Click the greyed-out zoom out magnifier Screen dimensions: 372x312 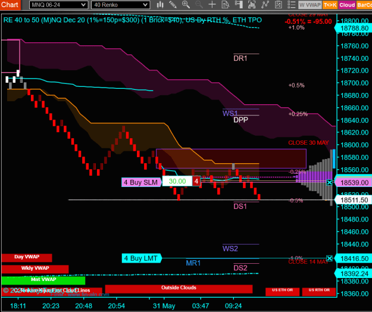[199, 5]
